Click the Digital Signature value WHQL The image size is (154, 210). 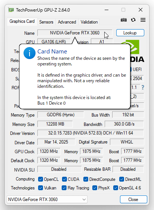click(x=127, y=142)
